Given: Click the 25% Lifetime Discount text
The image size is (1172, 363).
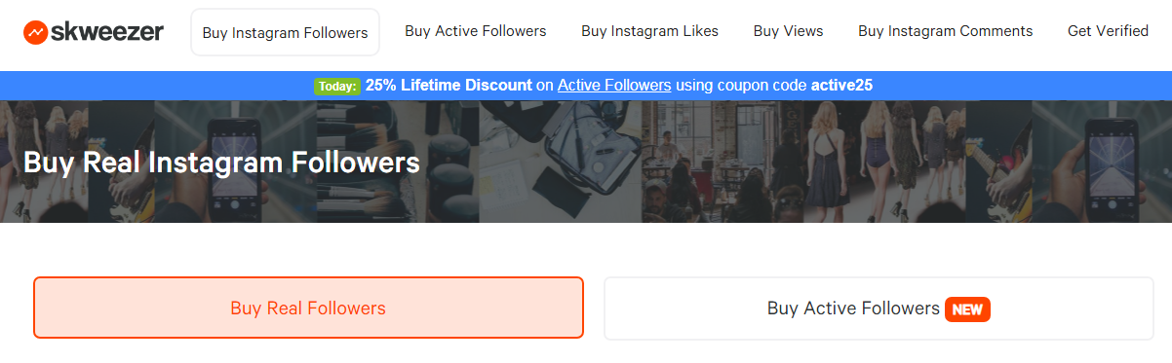Looking at the screenshot, I should 449,85.
